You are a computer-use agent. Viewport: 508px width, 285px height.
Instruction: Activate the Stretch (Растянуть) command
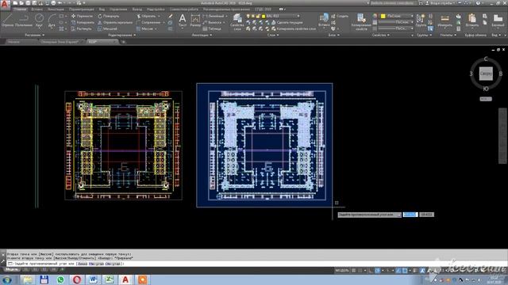(x=81, y=28)
